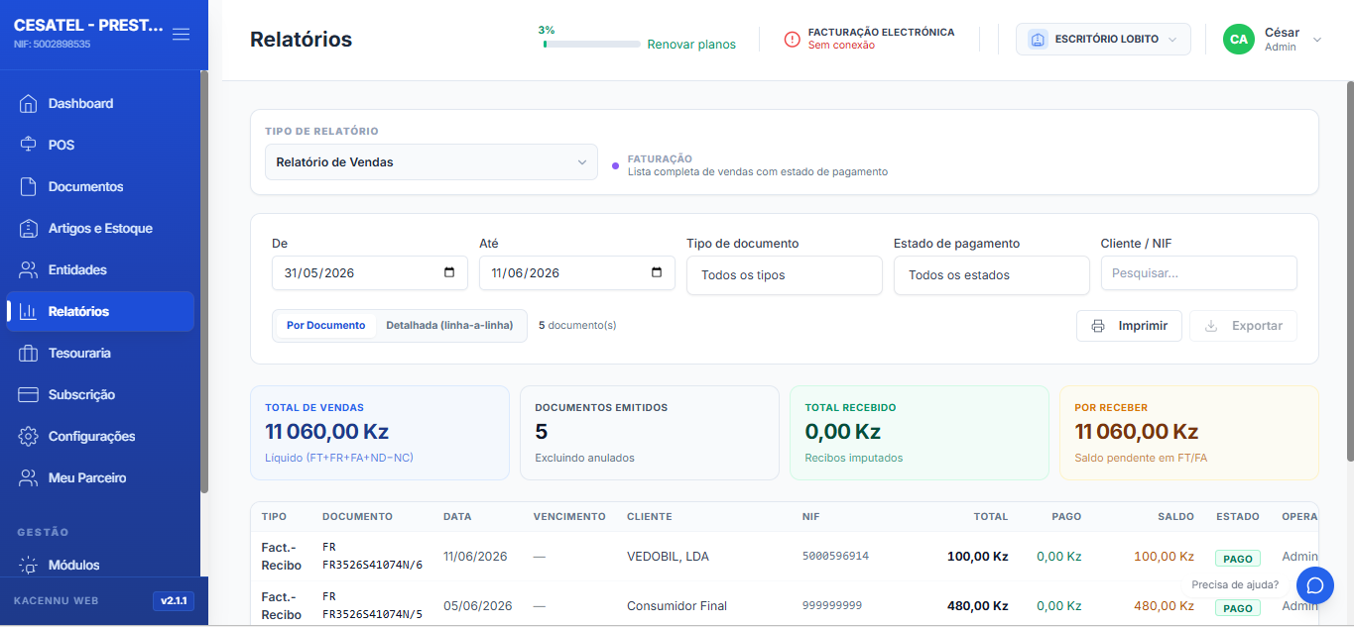Click the 5 documento(s) count text
The width and height of the screenshot is (1354, 627).
(577, 325)
